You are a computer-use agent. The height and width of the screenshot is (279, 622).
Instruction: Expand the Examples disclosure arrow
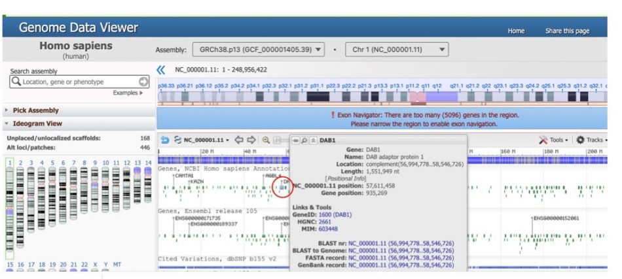pos(141,93)
